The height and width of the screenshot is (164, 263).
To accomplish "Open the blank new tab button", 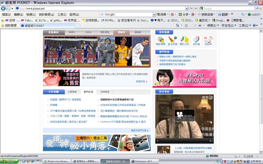I will pos(77,26).
